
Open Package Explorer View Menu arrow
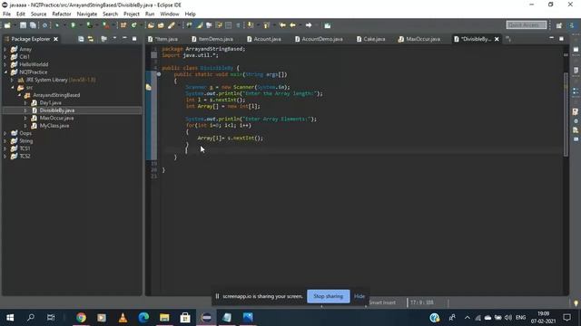coord(115,38)
